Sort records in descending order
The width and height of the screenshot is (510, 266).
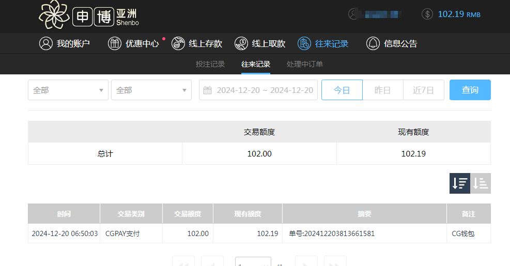pyautogui.click(x=459, y=183)
